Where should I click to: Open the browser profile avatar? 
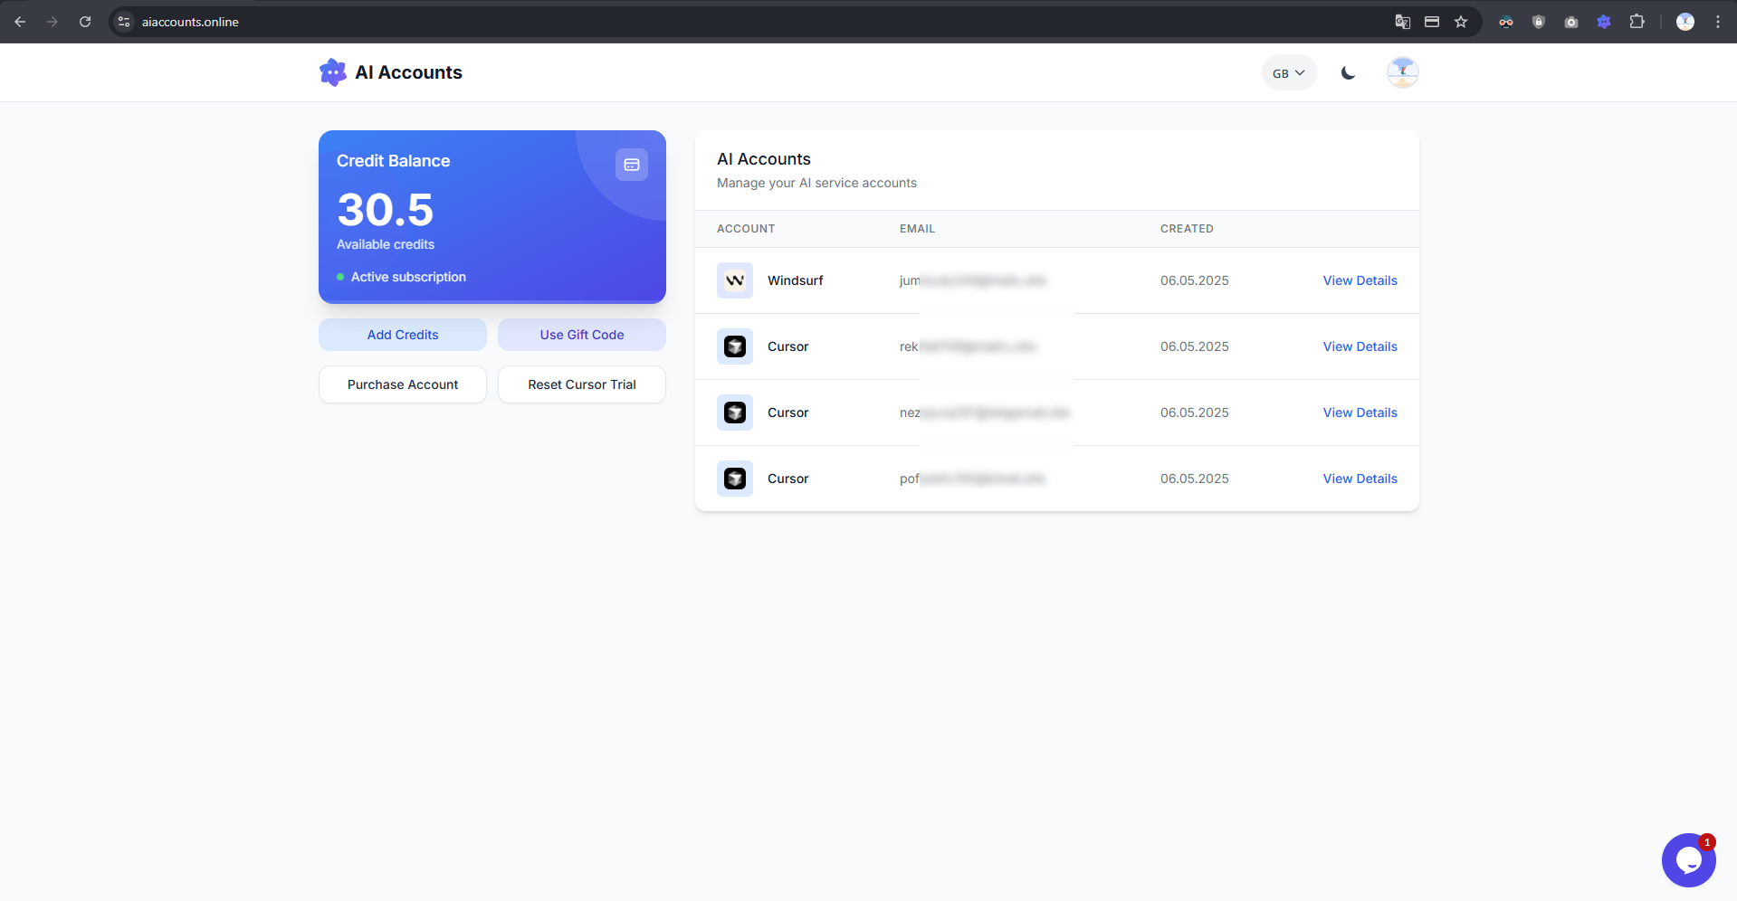coord(1685,22)
